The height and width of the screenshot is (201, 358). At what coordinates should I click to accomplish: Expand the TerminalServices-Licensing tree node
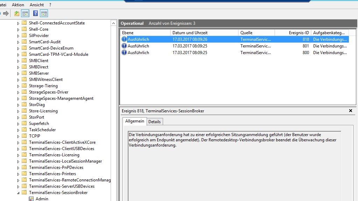[x=19, y=155]
